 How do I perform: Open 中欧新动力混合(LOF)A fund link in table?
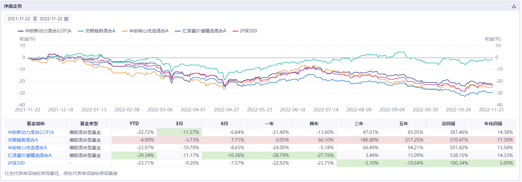coord(31,132)
